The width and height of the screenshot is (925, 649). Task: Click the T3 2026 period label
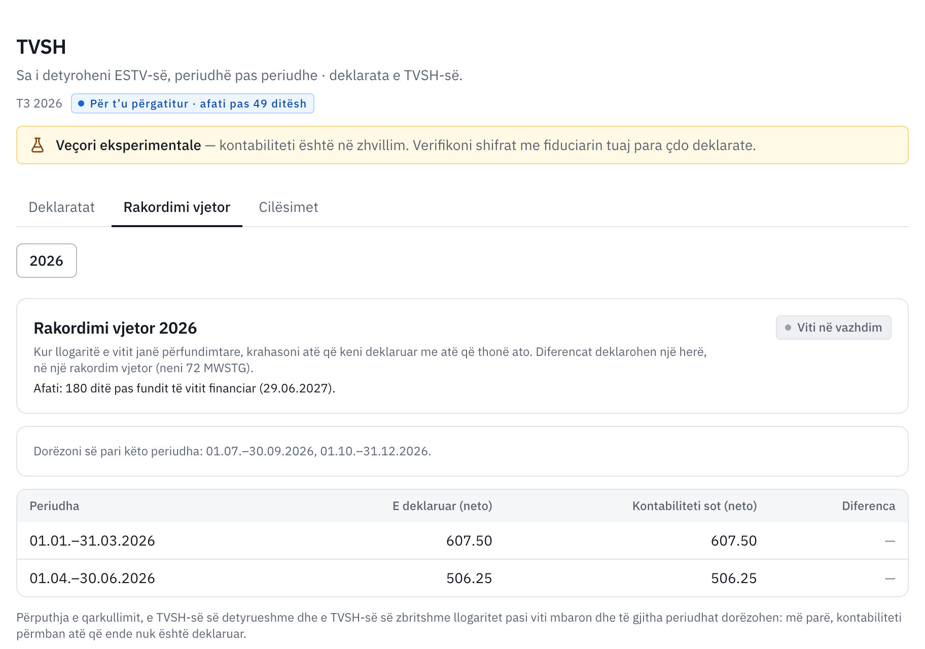coord(39,103)
